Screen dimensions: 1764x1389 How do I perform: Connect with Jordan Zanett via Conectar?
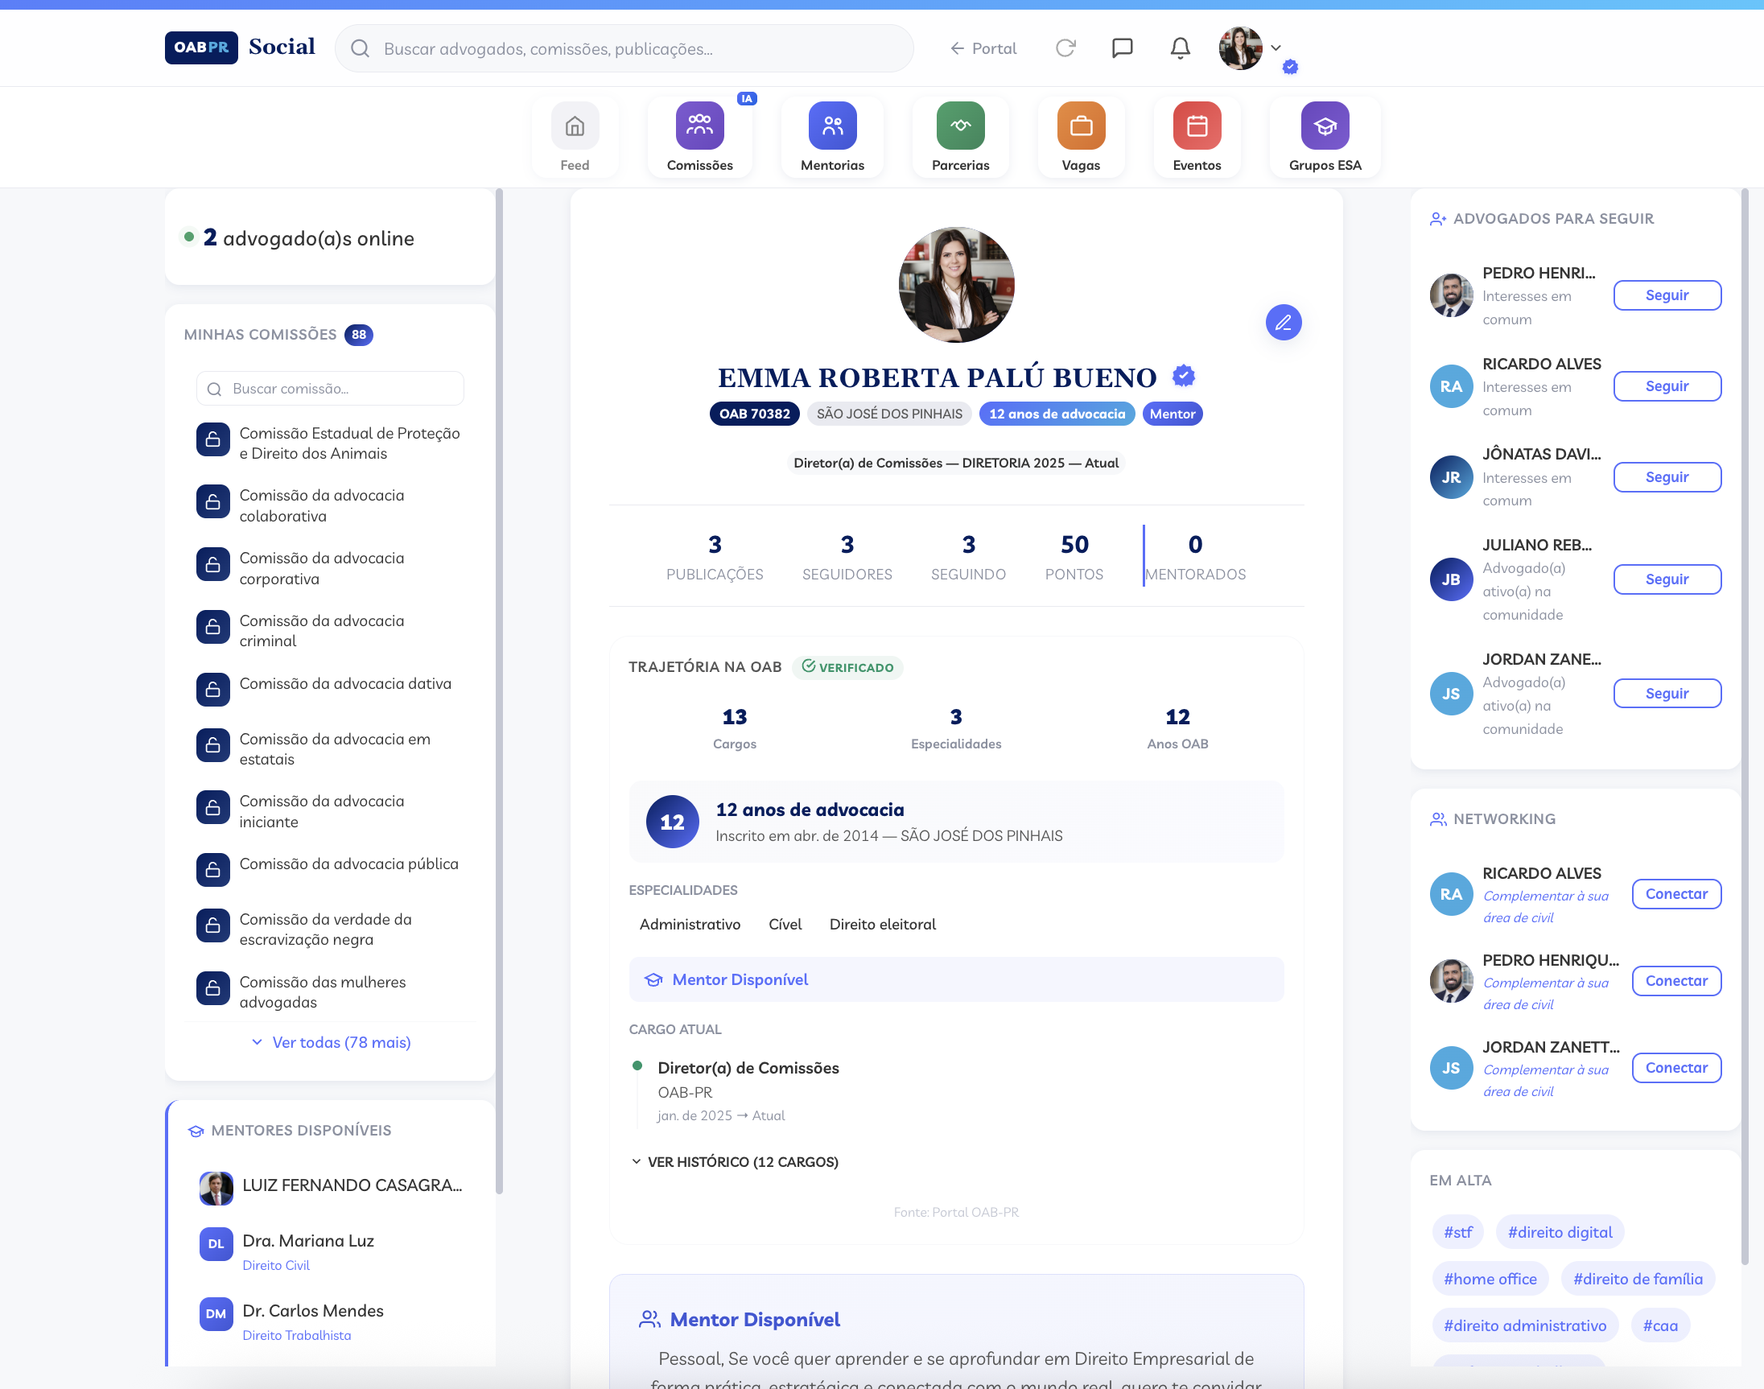pos(1676,1067)
